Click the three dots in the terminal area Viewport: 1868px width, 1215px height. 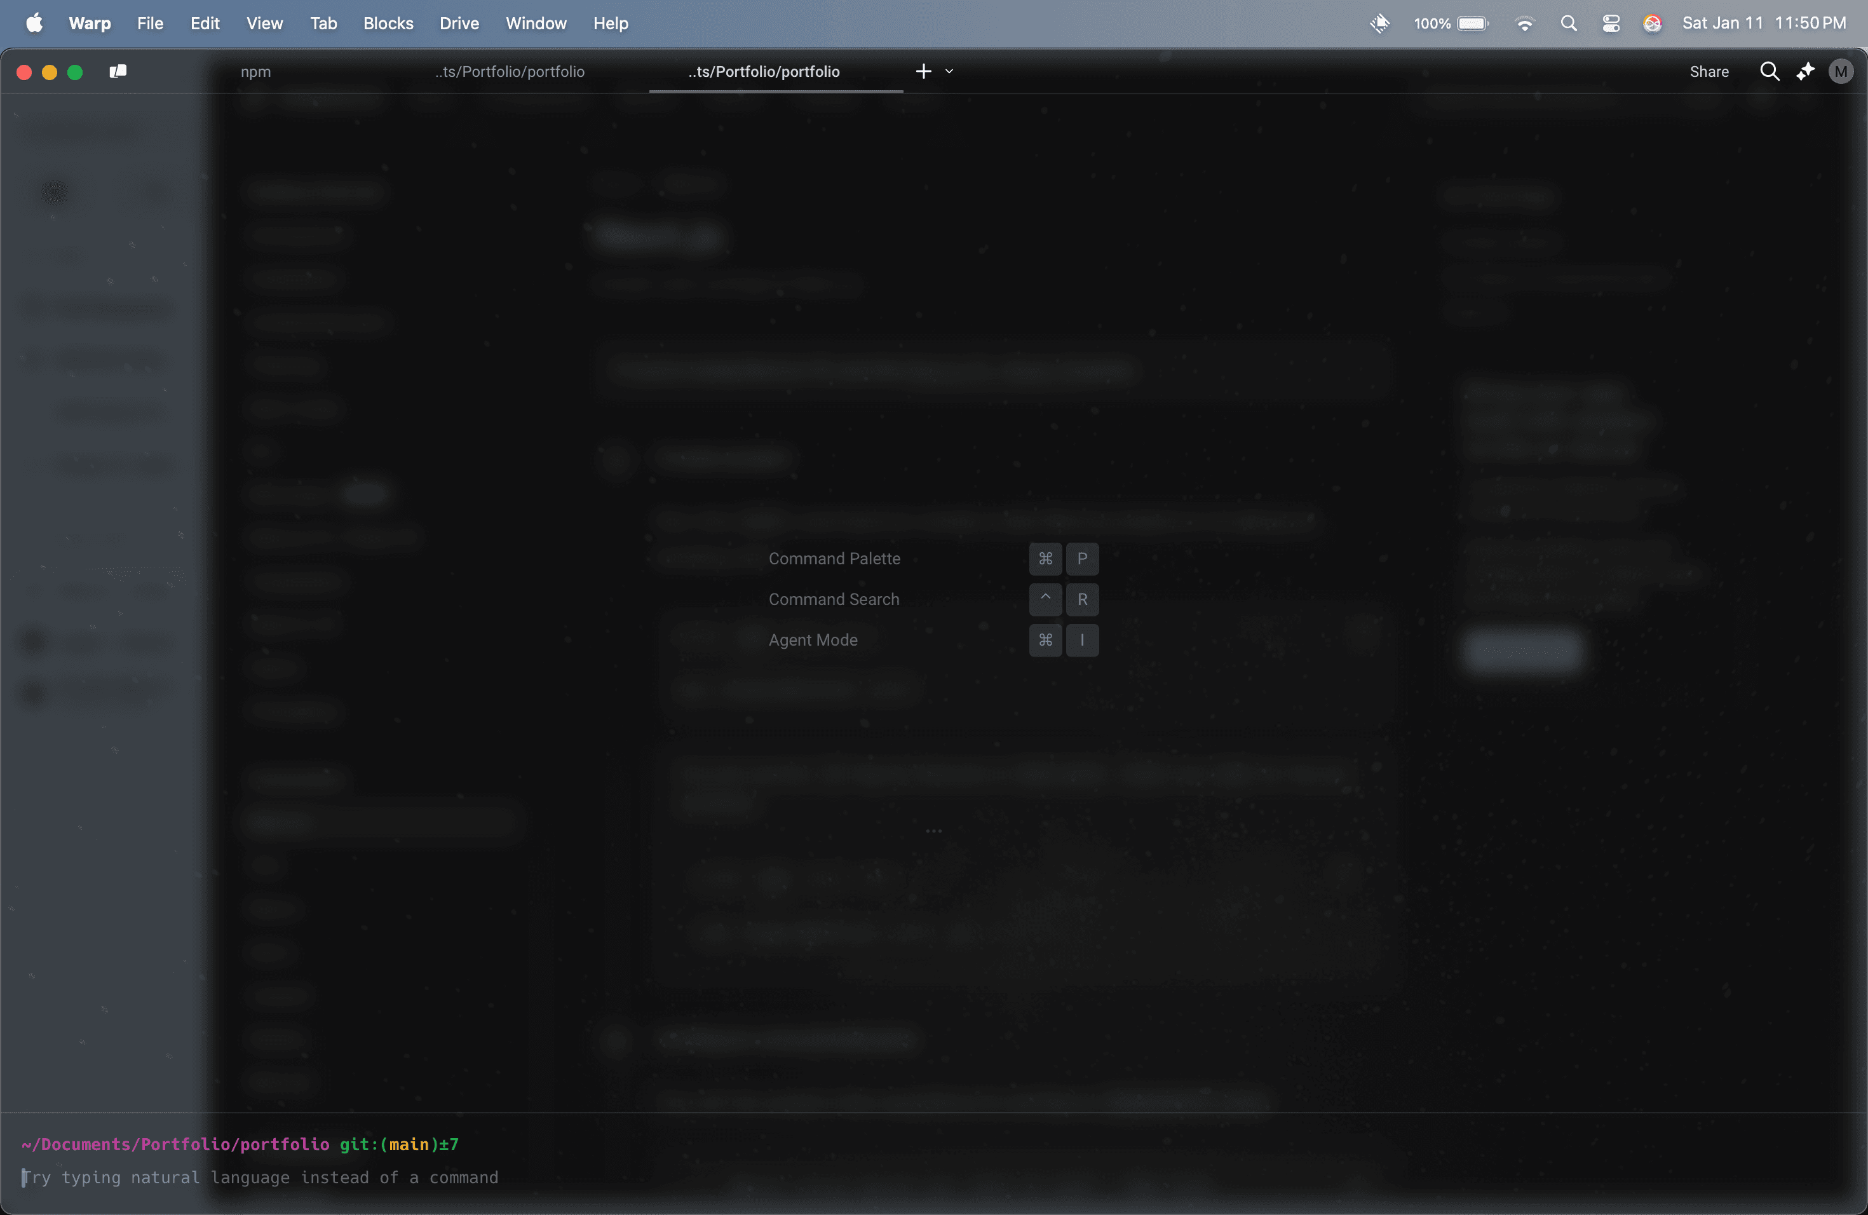933,831
